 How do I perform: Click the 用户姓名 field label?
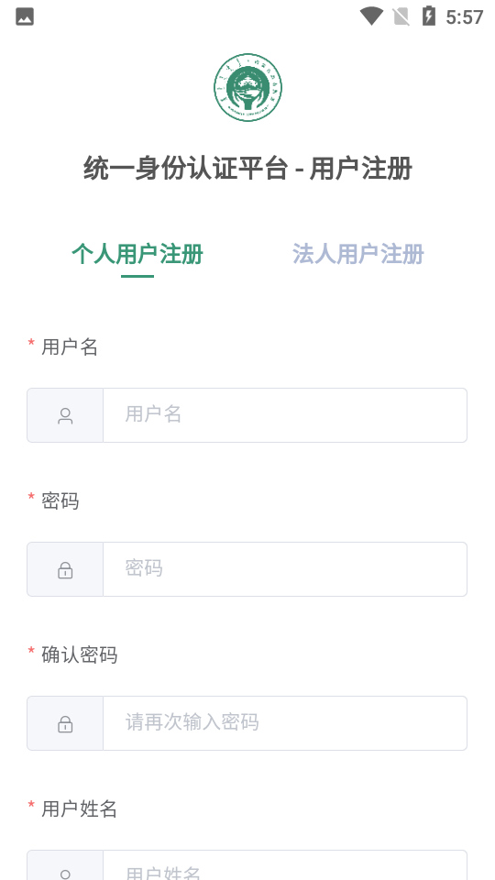pyautogui.click(x=80, y=808)
